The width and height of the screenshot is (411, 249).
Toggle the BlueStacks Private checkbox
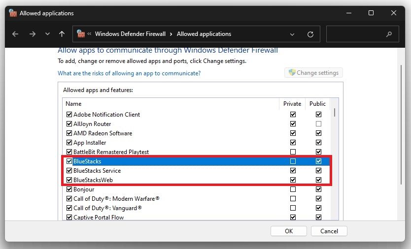293,161
